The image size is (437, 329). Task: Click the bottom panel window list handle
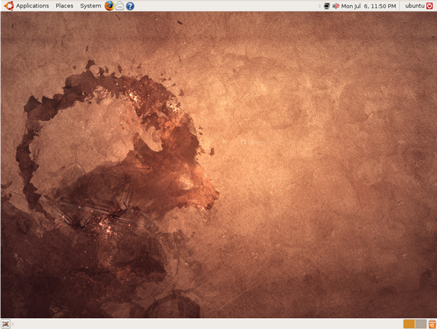[x=12, y=324]
